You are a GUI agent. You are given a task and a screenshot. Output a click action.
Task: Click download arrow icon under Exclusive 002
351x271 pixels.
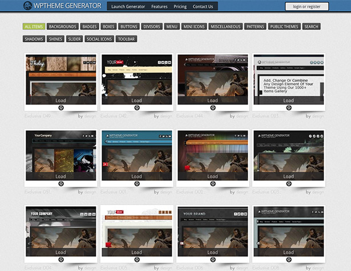coord(213,184)
